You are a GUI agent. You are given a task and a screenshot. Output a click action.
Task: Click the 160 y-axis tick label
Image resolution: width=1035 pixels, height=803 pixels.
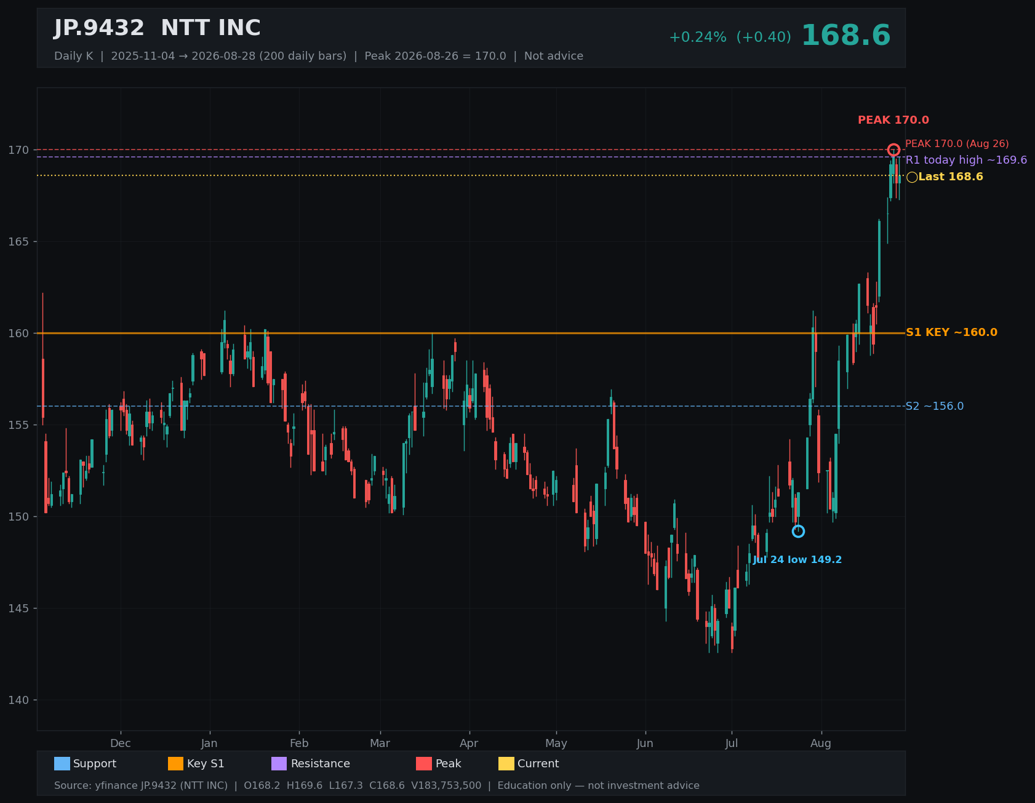point(18,334)
